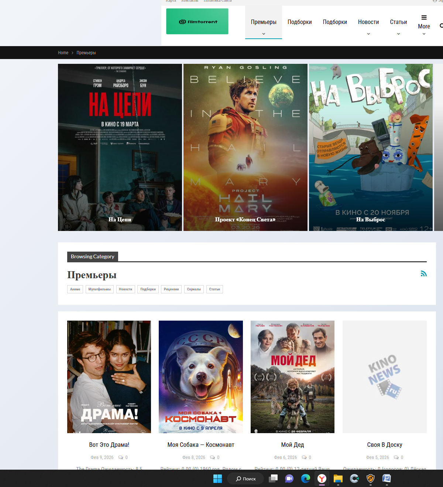Image resolution: width=443 pixels, height=487 pixels.
Task: Click Моя Собака — Космонавт title link
Action: 201,445
